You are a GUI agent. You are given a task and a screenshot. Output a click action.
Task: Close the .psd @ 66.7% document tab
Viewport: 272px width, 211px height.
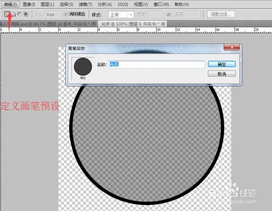click(x=94, y=24)
